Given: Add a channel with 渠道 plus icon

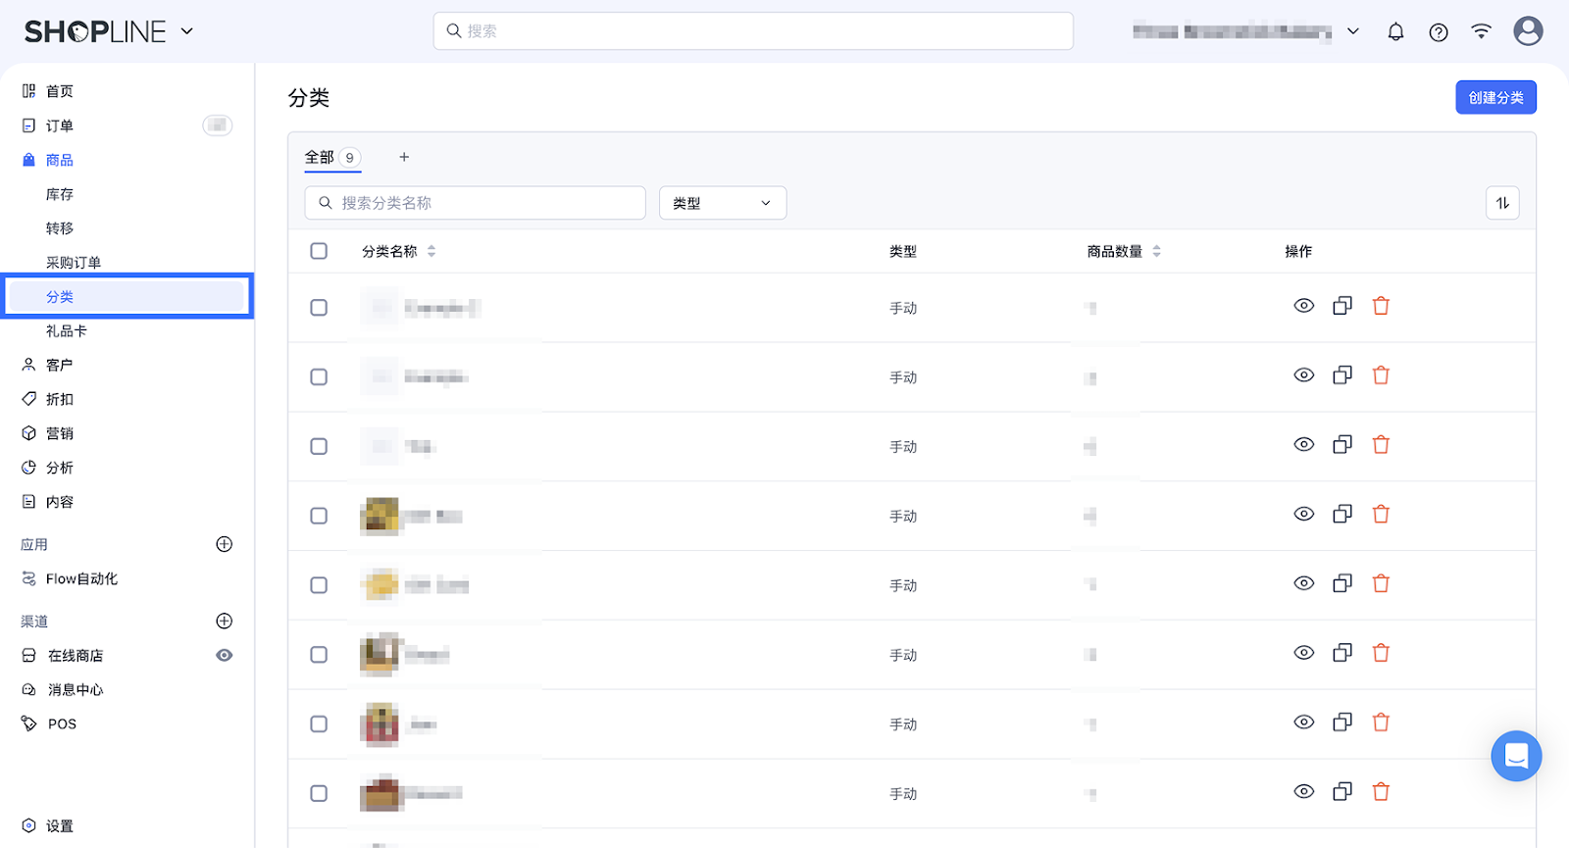Looking at the screenshot, I should coord(225,621).
